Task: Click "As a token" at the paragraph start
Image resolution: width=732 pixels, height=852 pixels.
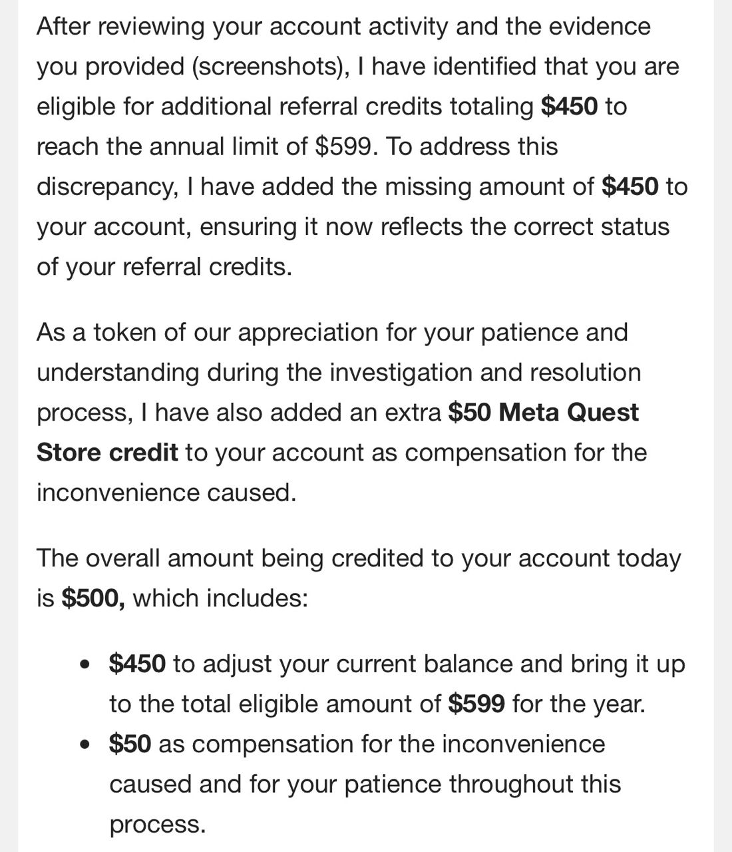Action: [97, 331]
